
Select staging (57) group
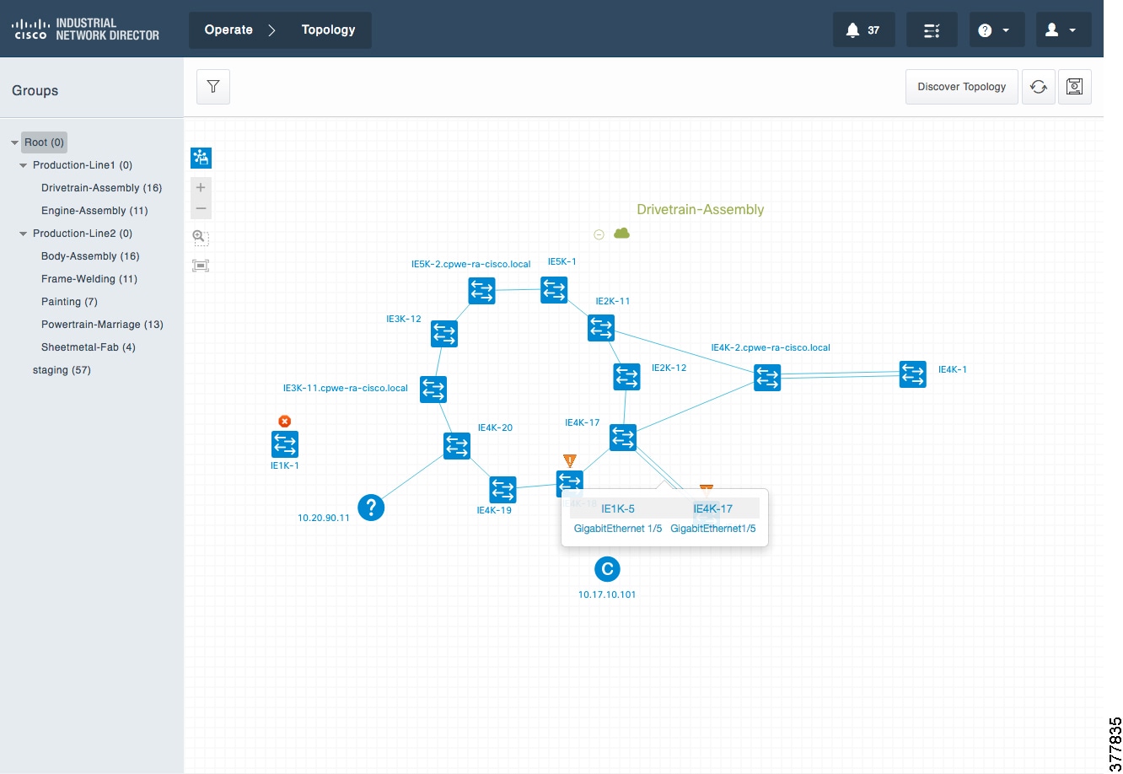coord(62,370)
